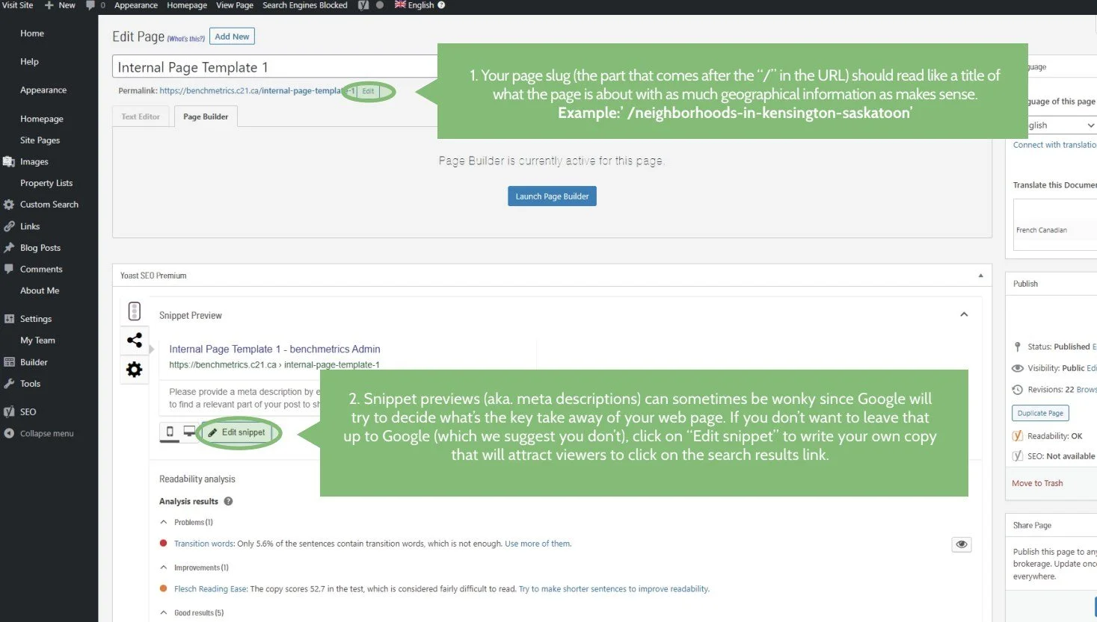Click the Readability Yoast icon in Publish box
The image size is (1097, 622).
coord(1018,436)
